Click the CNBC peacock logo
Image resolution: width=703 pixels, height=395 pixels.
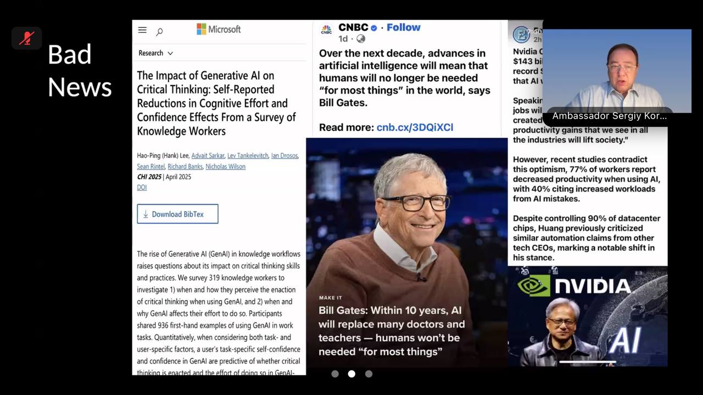pyautogui.click(x=326, y=30)
